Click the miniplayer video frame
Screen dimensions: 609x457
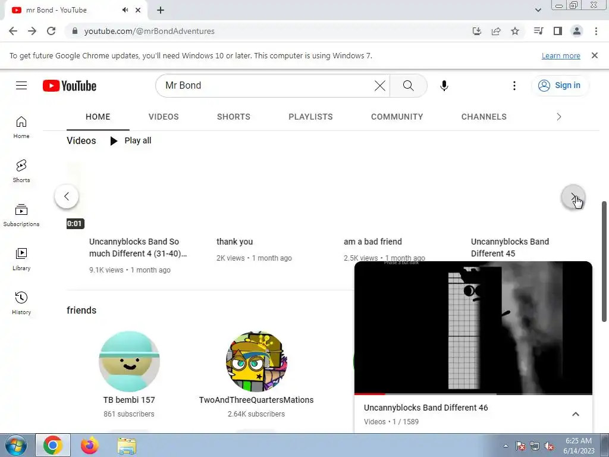point(473,328)
